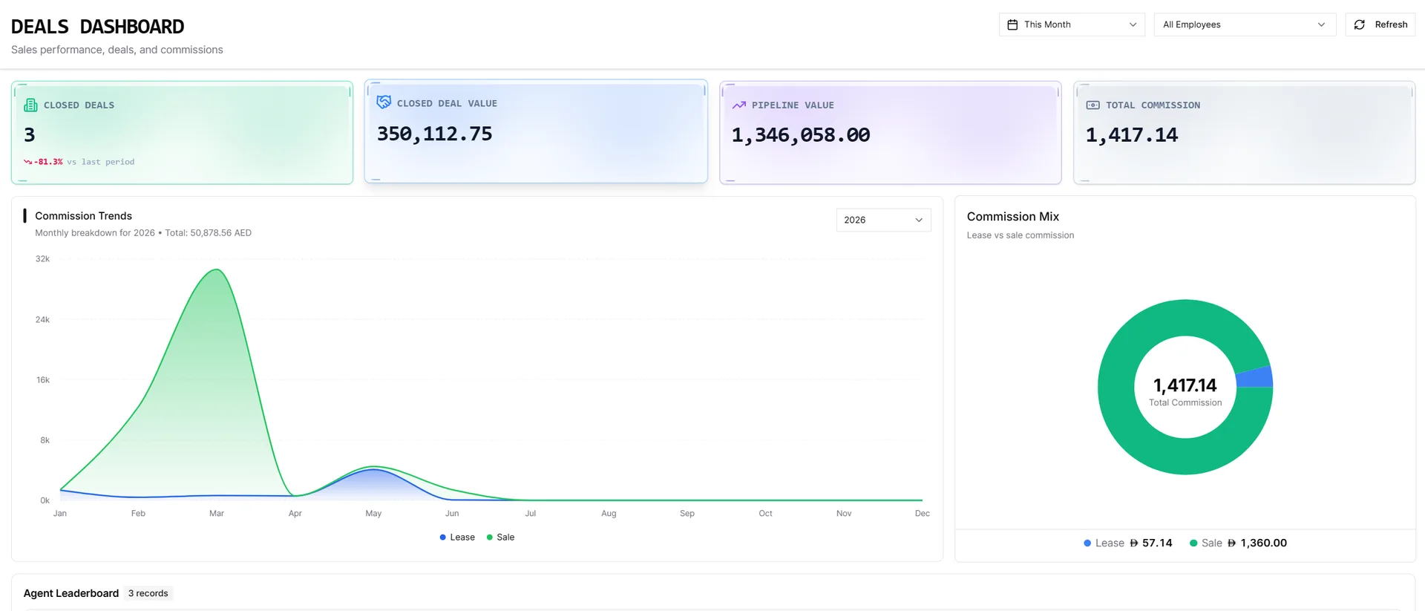Click the 350,112.75 closed deal value
This screenshot has height=611, width=1425.
(x=434, y=134)
